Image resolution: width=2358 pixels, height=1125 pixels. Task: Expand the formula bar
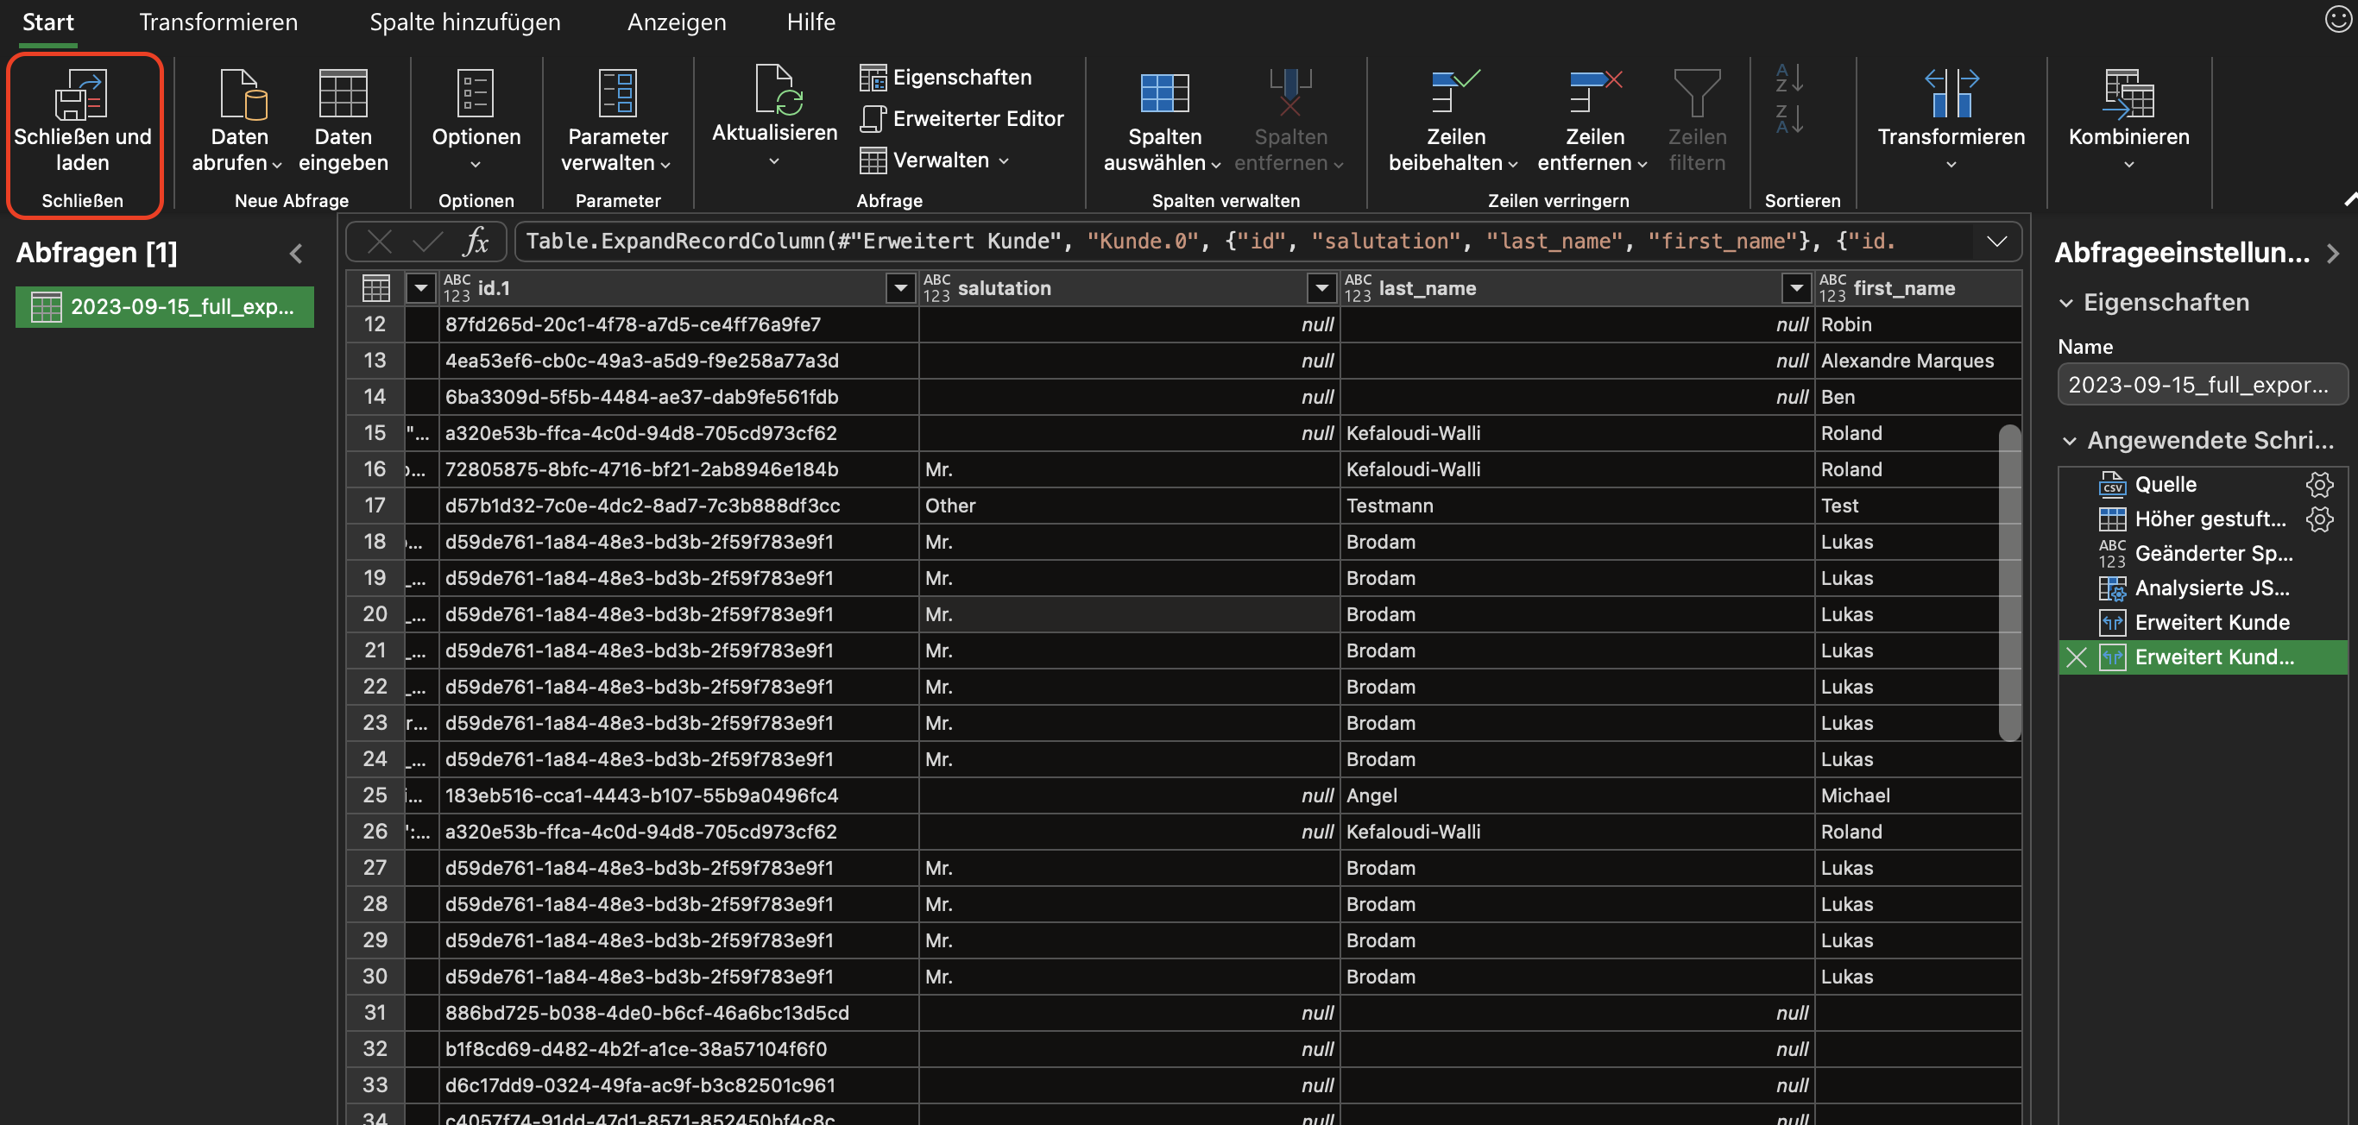1997,242
